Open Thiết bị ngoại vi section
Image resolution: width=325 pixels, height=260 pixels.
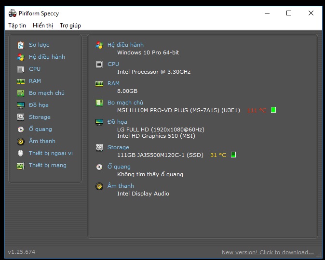[51, 154]
